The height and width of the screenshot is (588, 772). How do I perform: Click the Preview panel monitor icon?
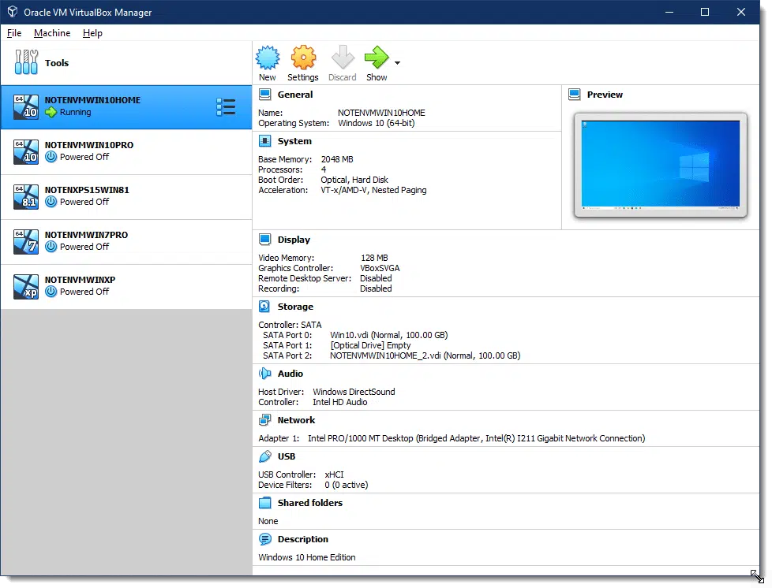[574, 95]
